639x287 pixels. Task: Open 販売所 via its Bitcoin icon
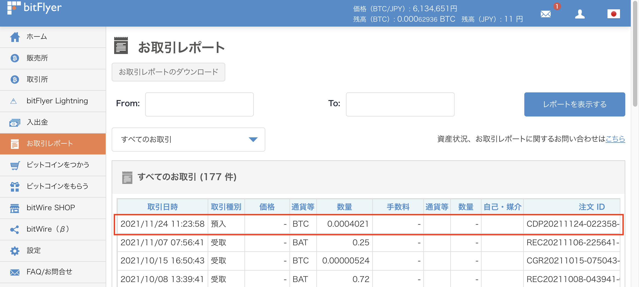[15, 58]
